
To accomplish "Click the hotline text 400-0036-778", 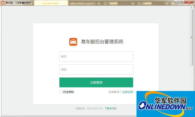I will point(95,109).
